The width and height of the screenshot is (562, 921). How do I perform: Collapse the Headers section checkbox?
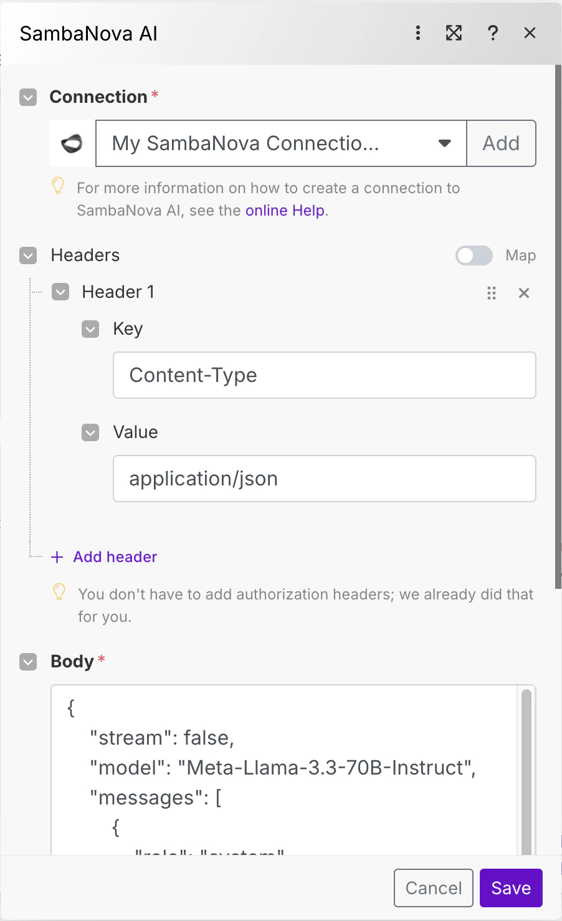click(27, 255)
